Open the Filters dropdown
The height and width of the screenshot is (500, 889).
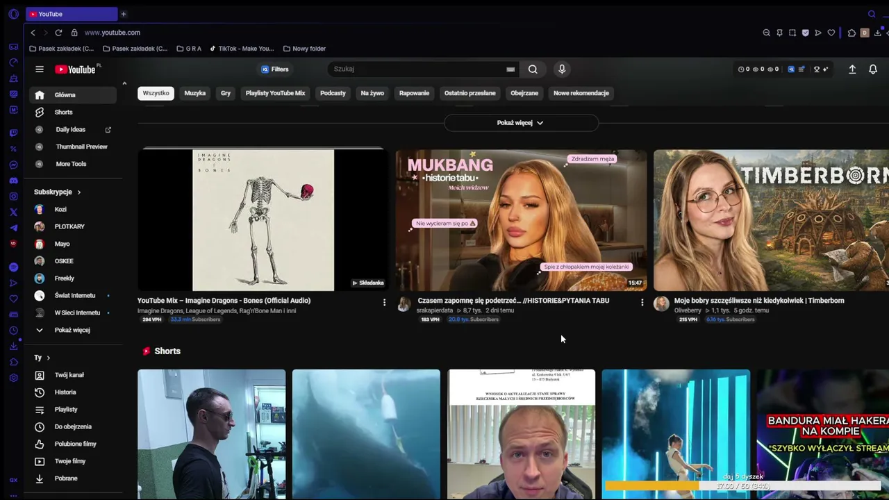(x=275, y=69)
